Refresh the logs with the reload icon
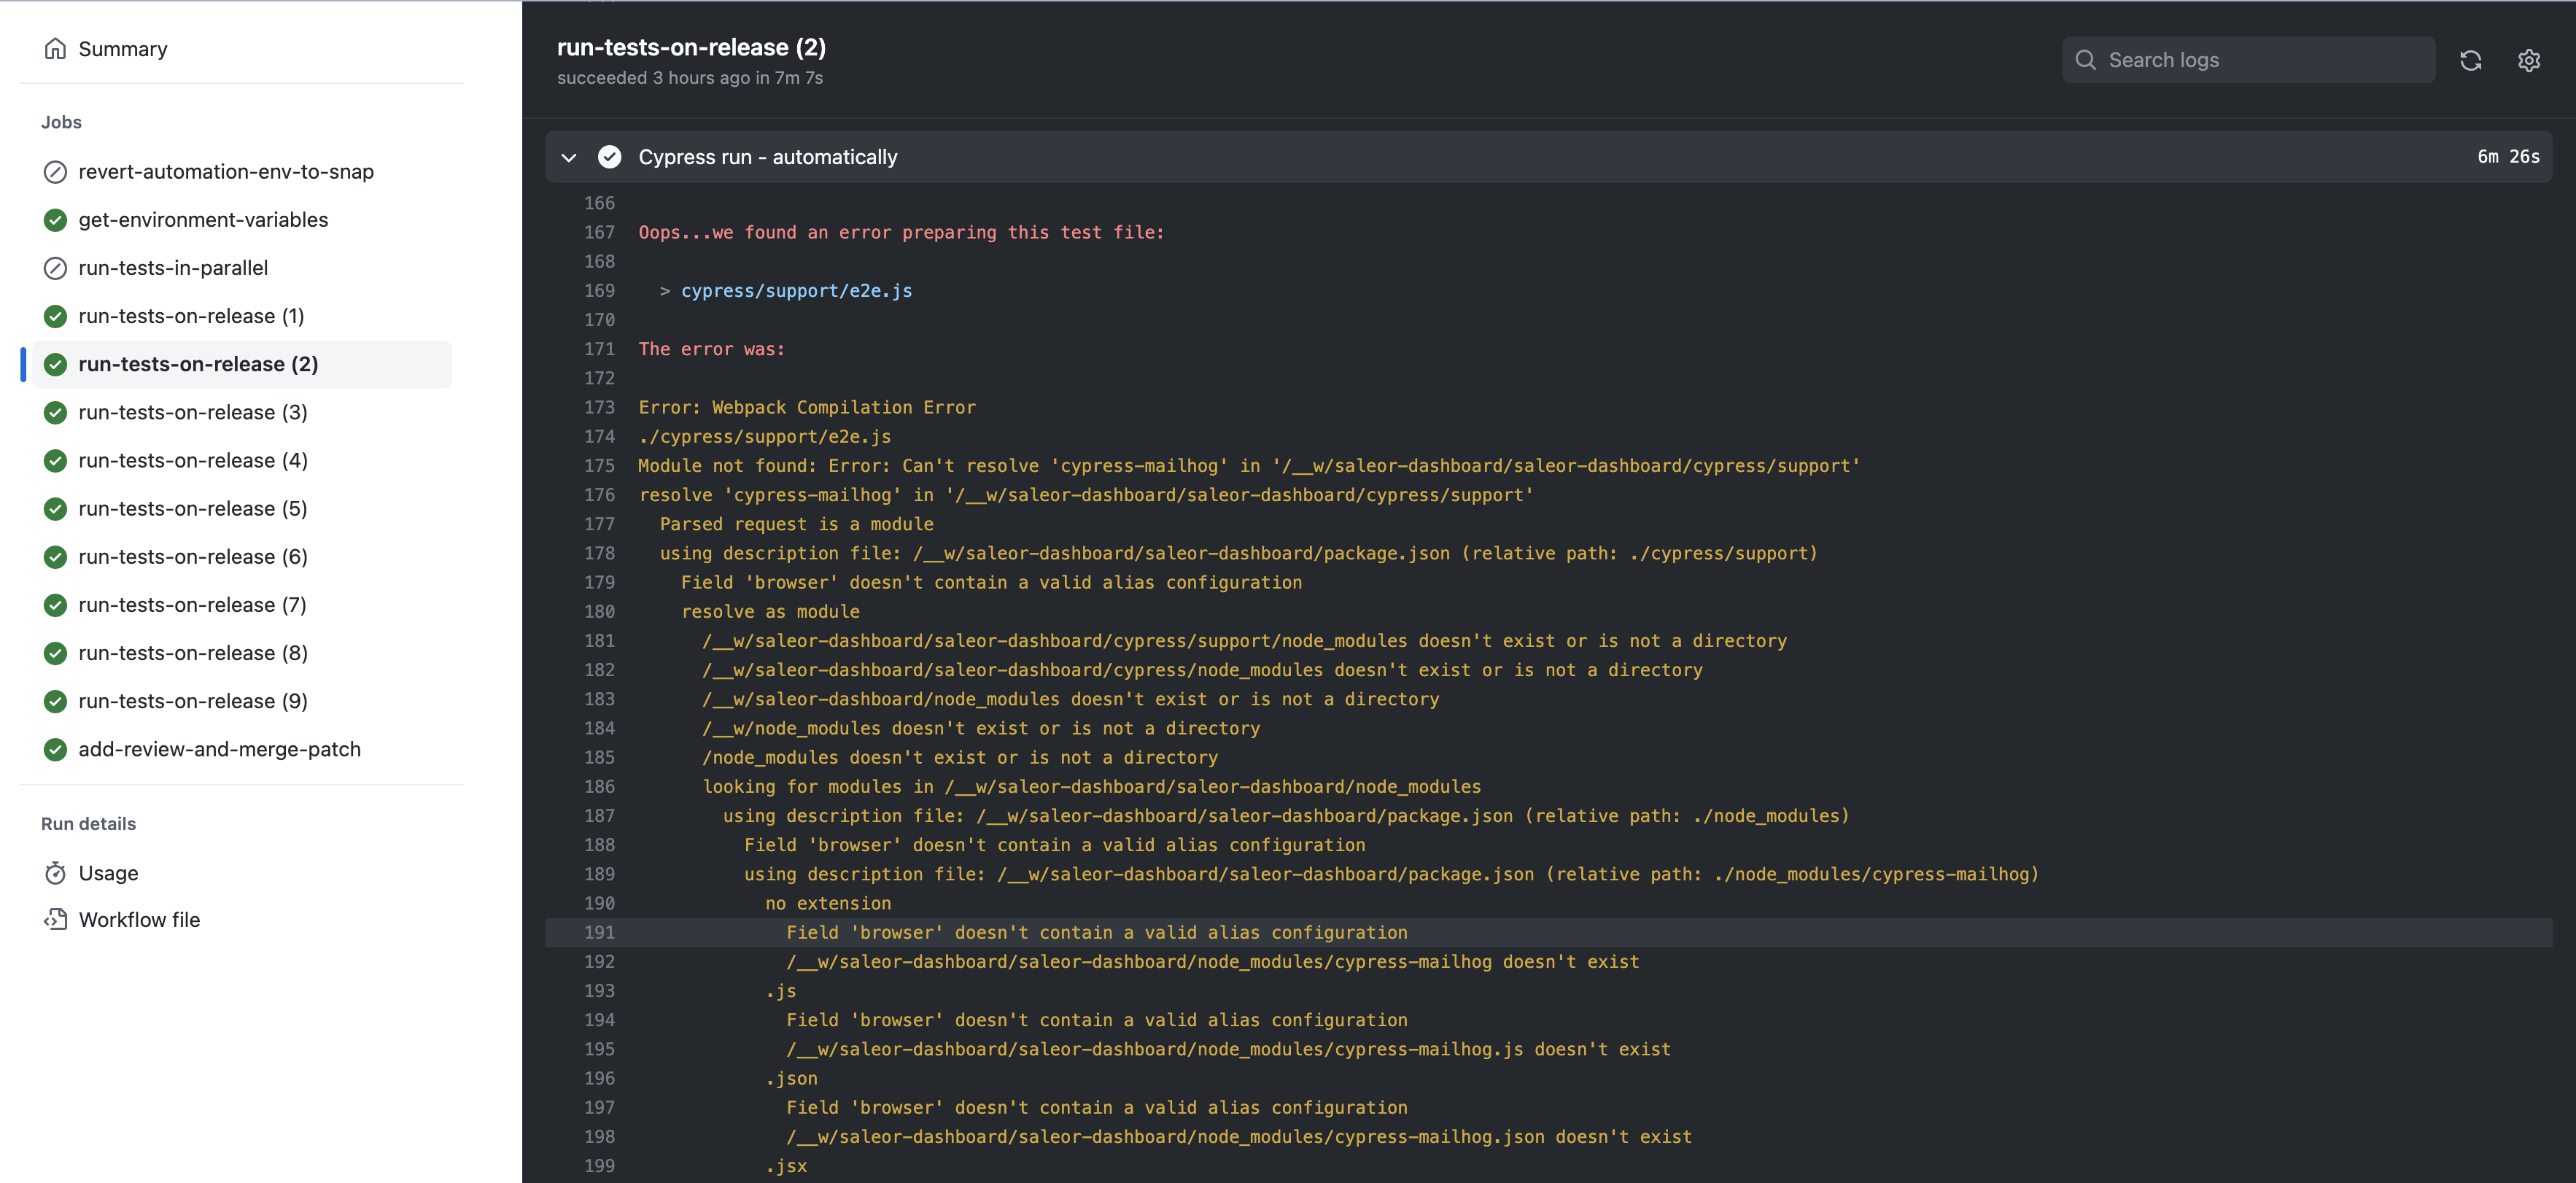2576x1183 pixels. point(2470,60)
